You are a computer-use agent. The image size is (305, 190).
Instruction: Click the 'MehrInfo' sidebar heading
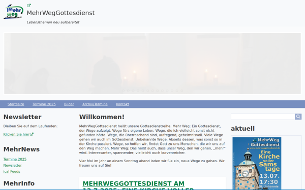coord(19,183)
